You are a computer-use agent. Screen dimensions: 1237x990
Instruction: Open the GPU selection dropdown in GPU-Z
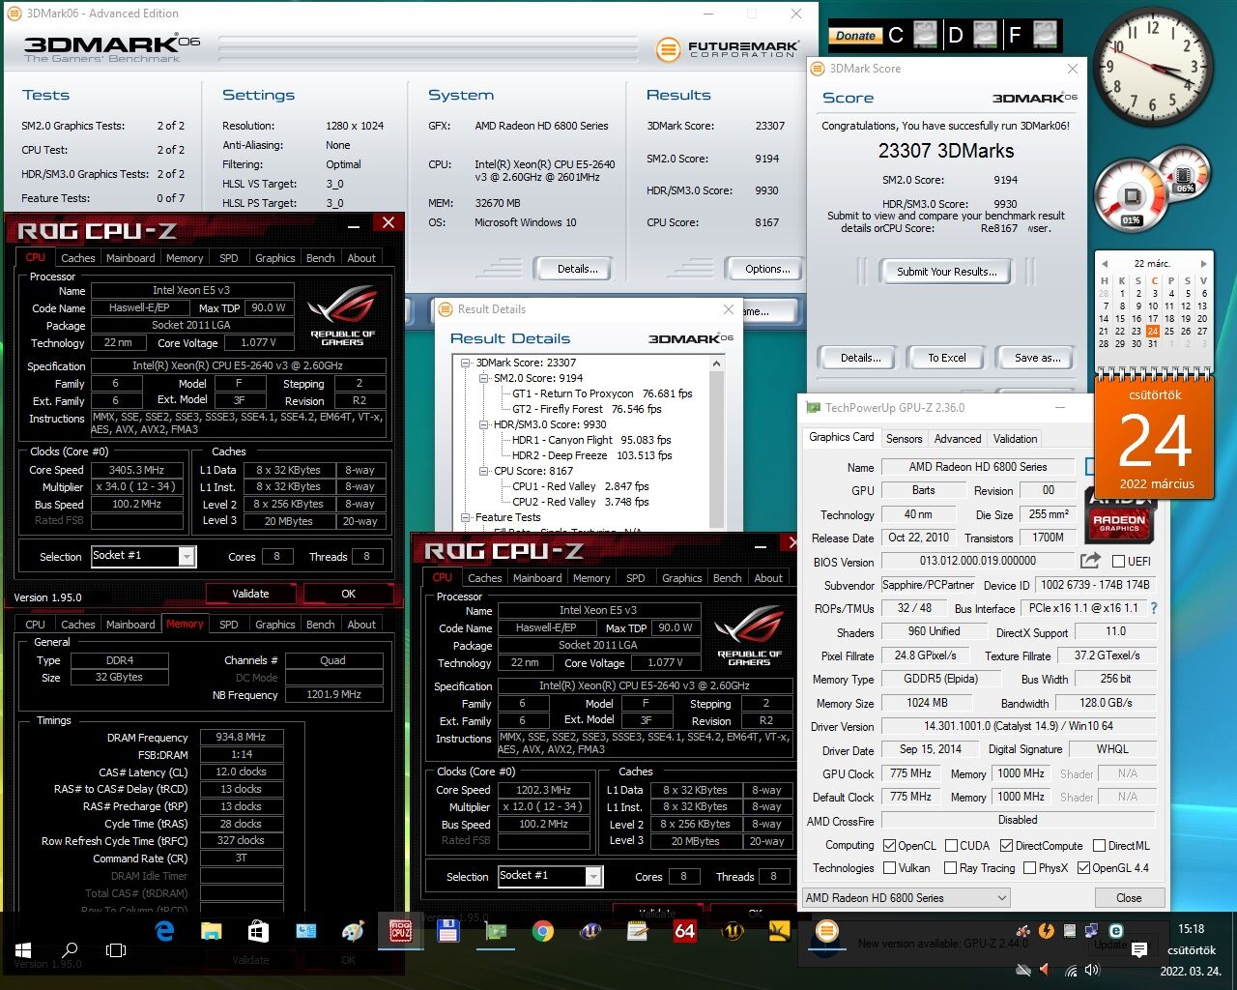(906, 898)
